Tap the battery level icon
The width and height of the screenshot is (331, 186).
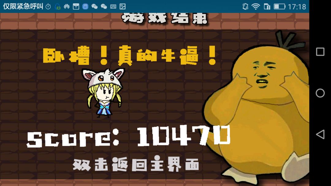click(x=280, y=6)
